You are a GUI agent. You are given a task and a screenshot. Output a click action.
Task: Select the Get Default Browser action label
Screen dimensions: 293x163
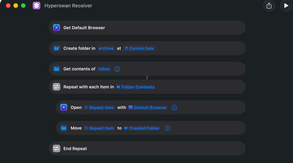(84, 28)
